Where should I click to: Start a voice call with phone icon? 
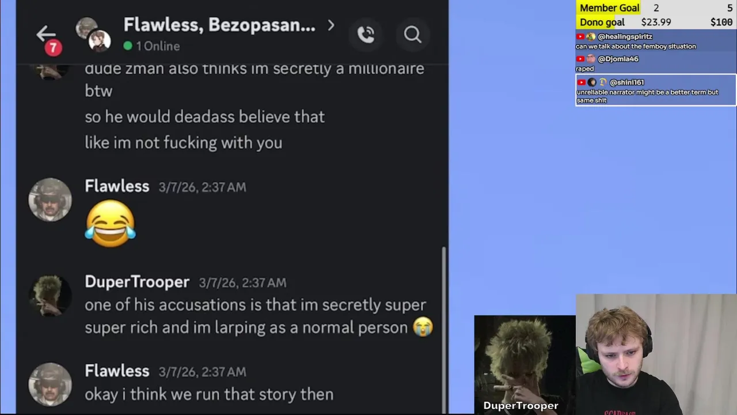(366, 35)
